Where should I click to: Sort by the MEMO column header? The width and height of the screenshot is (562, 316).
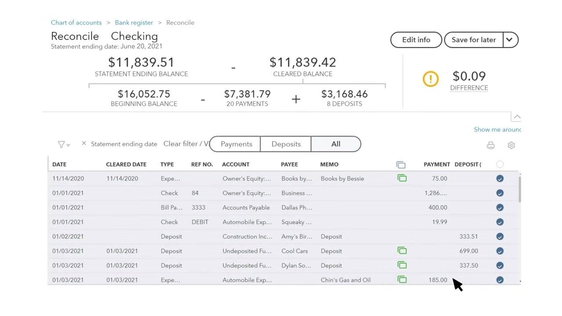(329, 164)
